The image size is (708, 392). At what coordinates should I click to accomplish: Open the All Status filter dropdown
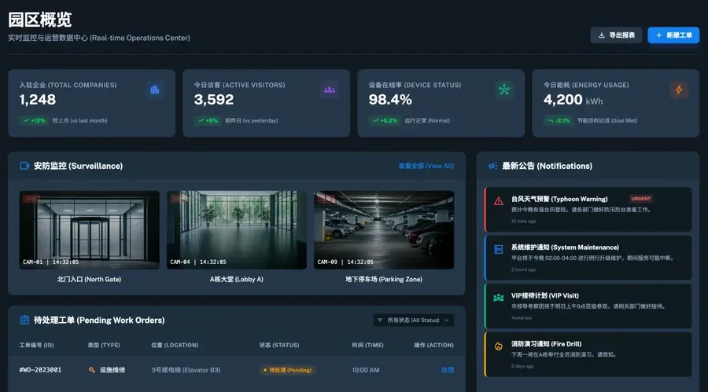tap(414, 320)
